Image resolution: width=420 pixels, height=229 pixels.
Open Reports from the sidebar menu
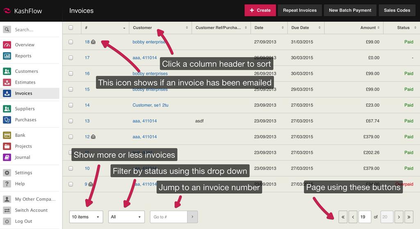pyautogui.click(x=23, y=56)
